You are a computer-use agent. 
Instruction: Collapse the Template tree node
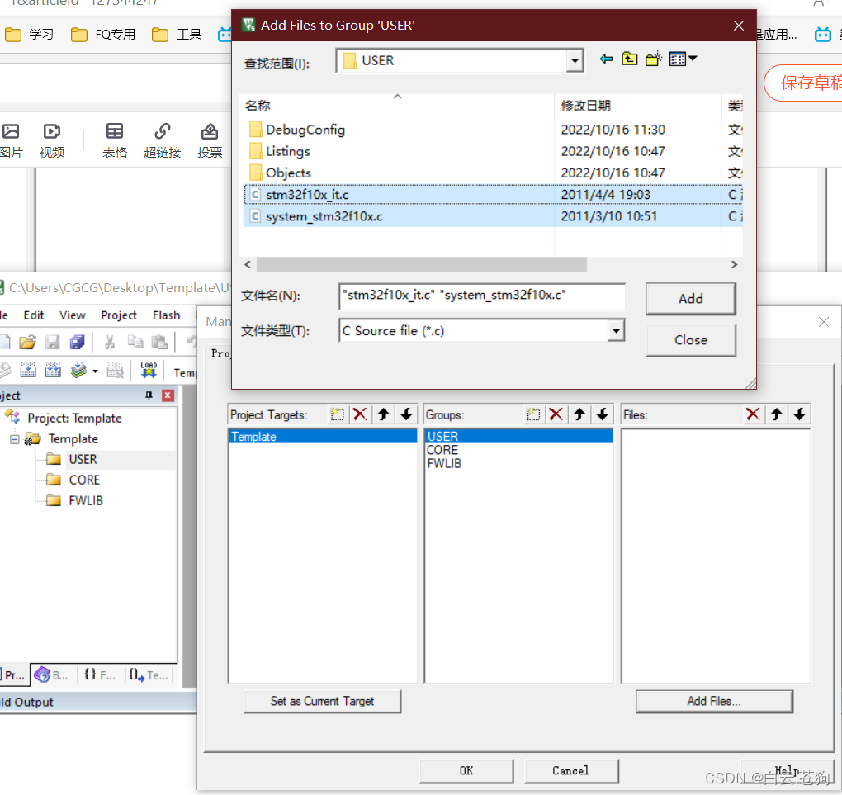(x=15, y=439)
